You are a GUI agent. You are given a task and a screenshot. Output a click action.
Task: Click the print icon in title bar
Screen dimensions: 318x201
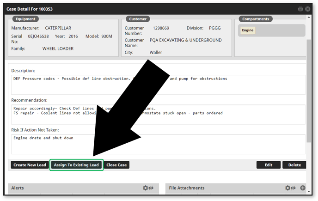[x=300, y=9]
